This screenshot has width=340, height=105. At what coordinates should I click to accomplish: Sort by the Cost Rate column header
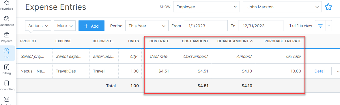coord(159,41)
